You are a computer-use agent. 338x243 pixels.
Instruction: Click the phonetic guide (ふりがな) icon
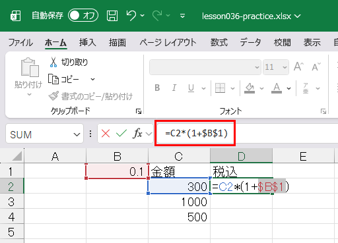point(306,88)
